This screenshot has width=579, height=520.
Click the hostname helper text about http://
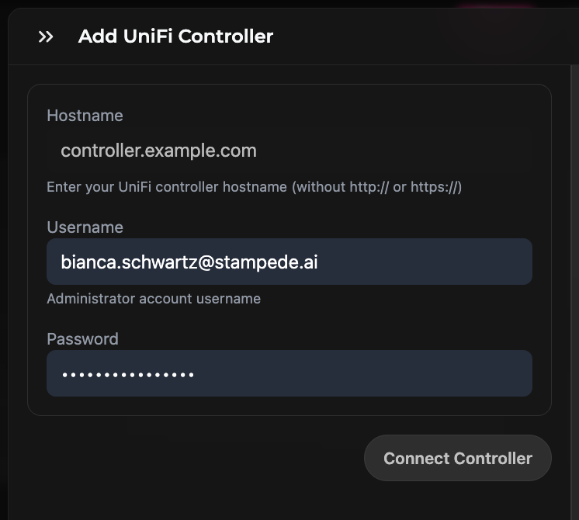tap(254, 187)
